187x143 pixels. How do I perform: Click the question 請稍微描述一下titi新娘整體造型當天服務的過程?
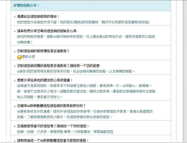pos(53,140)
